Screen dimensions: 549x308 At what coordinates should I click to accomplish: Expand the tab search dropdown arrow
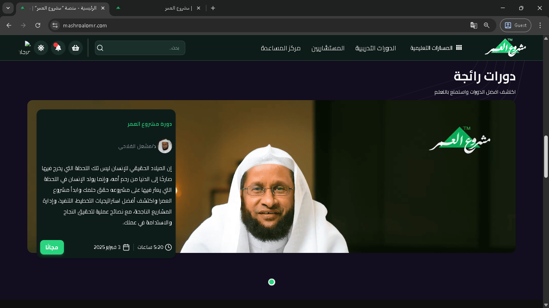(8, 8)
